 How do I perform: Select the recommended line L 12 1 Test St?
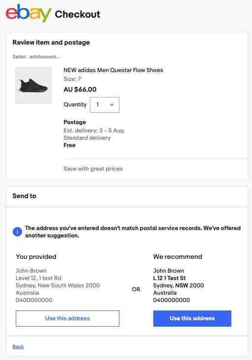[169, 278]
